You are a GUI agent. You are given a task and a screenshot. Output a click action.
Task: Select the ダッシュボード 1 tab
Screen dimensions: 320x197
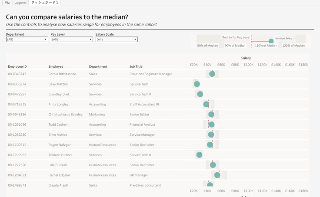click(x=44, y=3)
